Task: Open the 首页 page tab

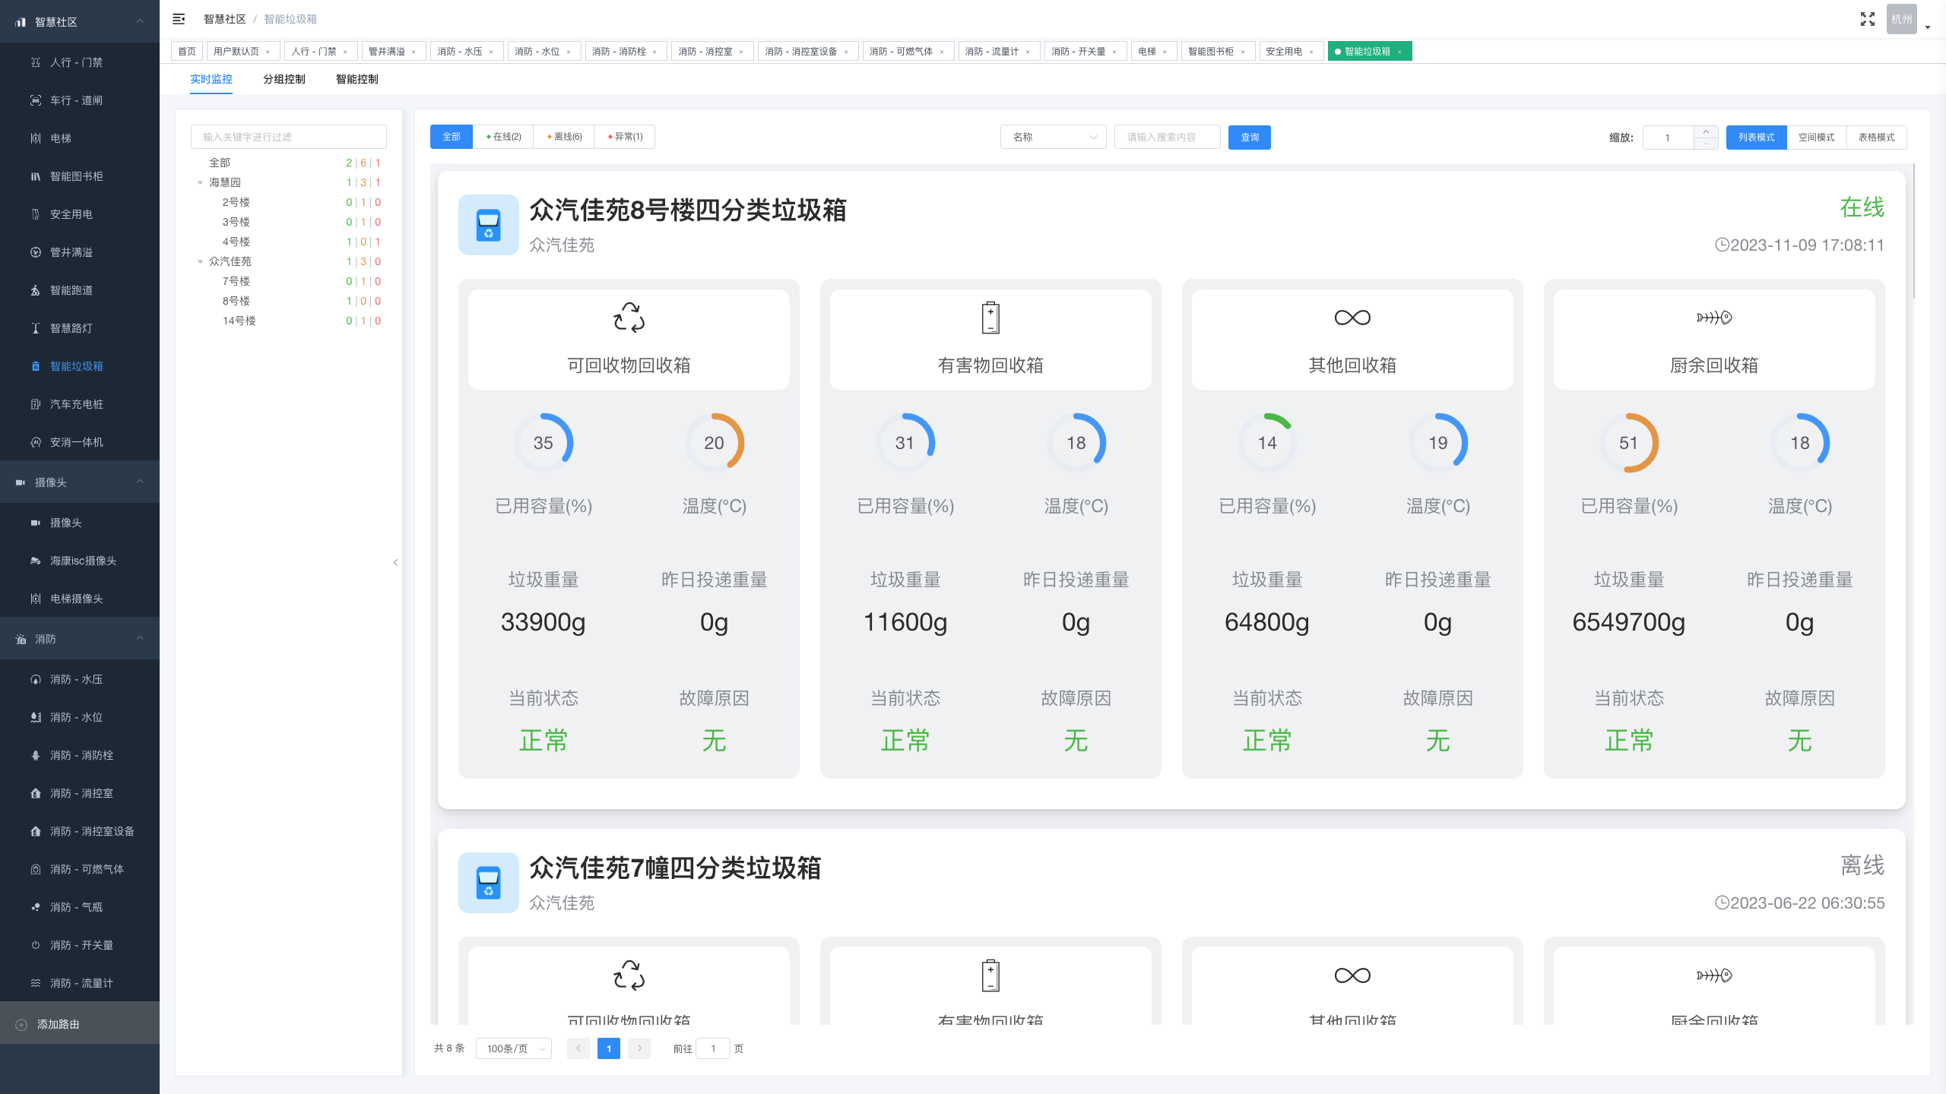Action: (187, 51)
